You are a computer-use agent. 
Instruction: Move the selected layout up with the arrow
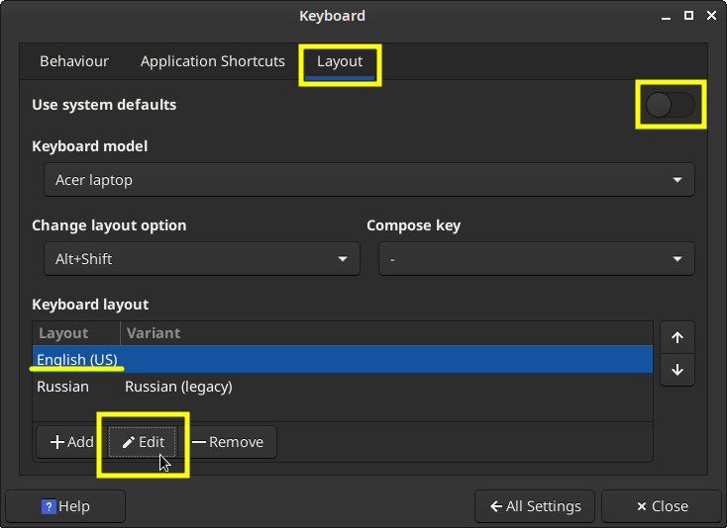tap(677, 337)
